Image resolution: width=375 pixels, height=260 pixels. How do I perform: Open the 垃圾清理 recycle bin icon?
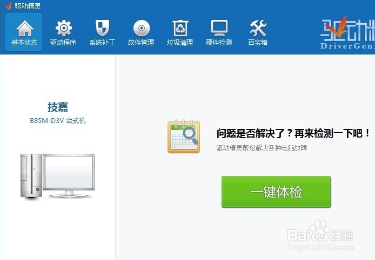[x=180, y=28]
